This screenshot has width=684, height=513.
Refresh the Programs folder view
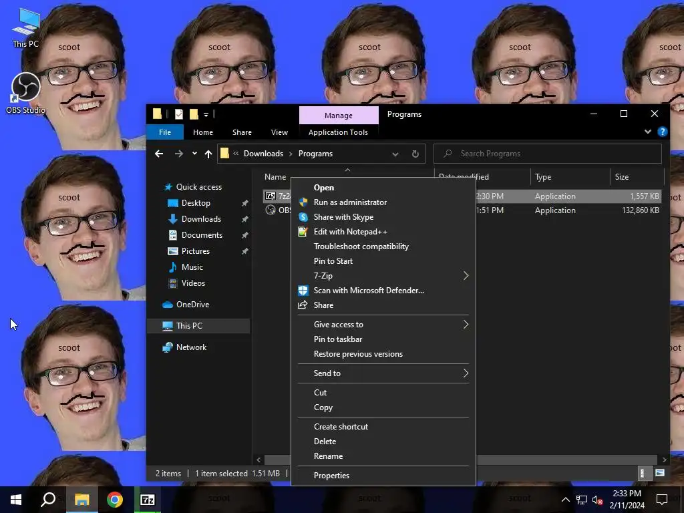tap(415, 154)
